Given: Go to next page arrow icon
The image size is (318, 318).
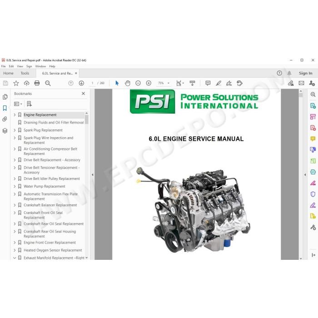Looking at the screenshot, I should click(81, 83).
